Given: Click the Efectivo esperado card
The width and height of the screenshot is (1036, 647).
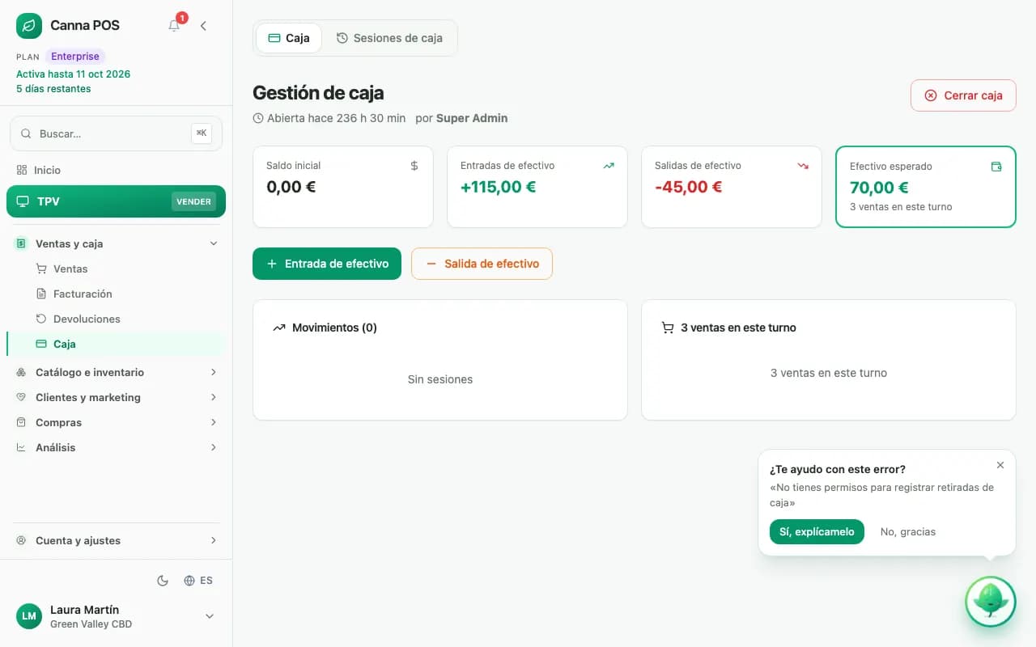Looking at the screenshot, I should 926,187.
